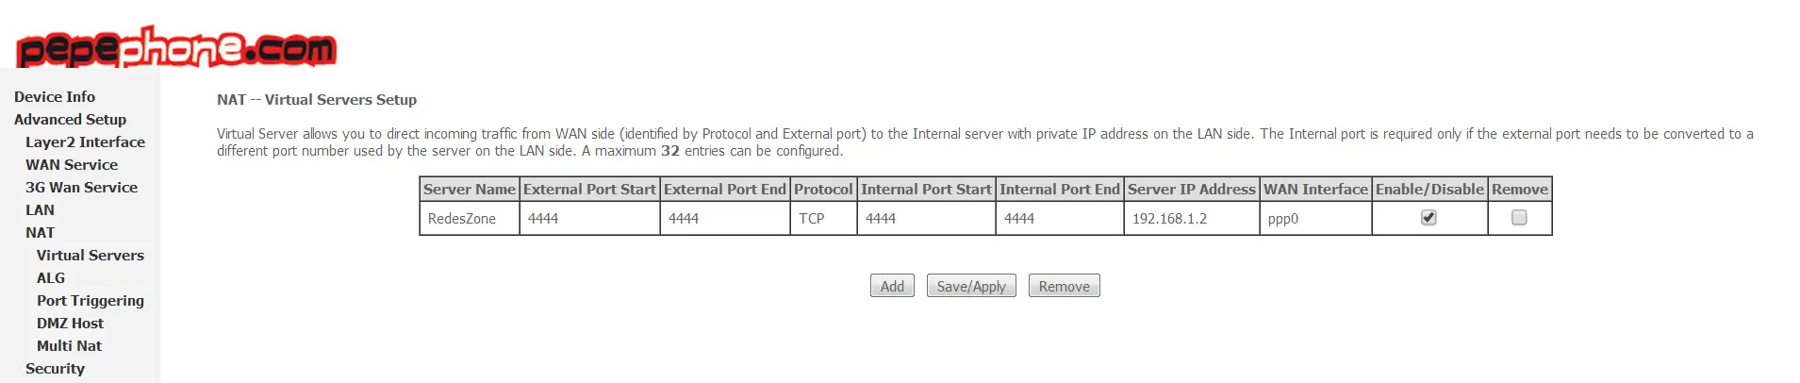Screen dimensions: 1800x383
Task: Check Remove box for RedesZone entry
Action: point(1519,218)
